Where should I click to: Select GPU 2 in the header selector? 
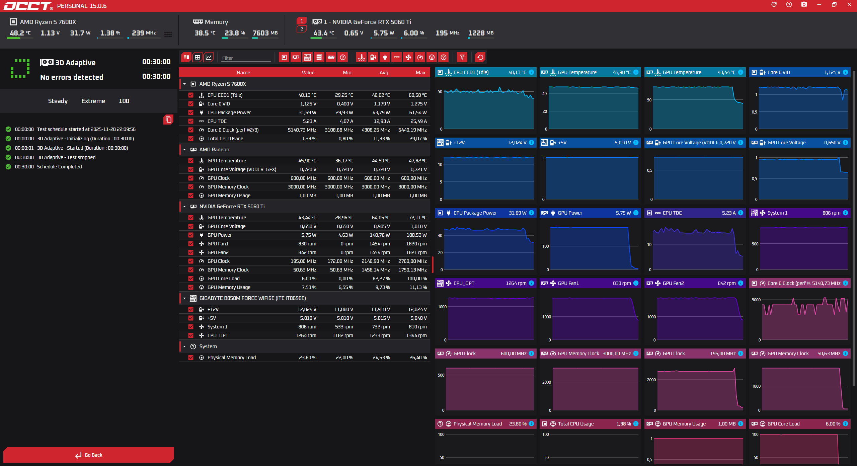[302, 29]
